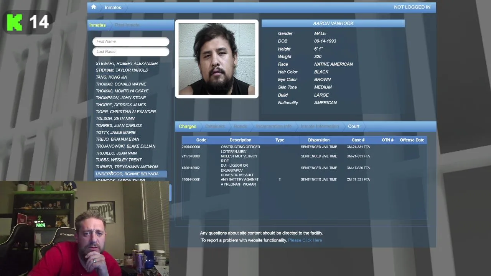Click the NOT LOGGED IN status text

tap(412, 7)
